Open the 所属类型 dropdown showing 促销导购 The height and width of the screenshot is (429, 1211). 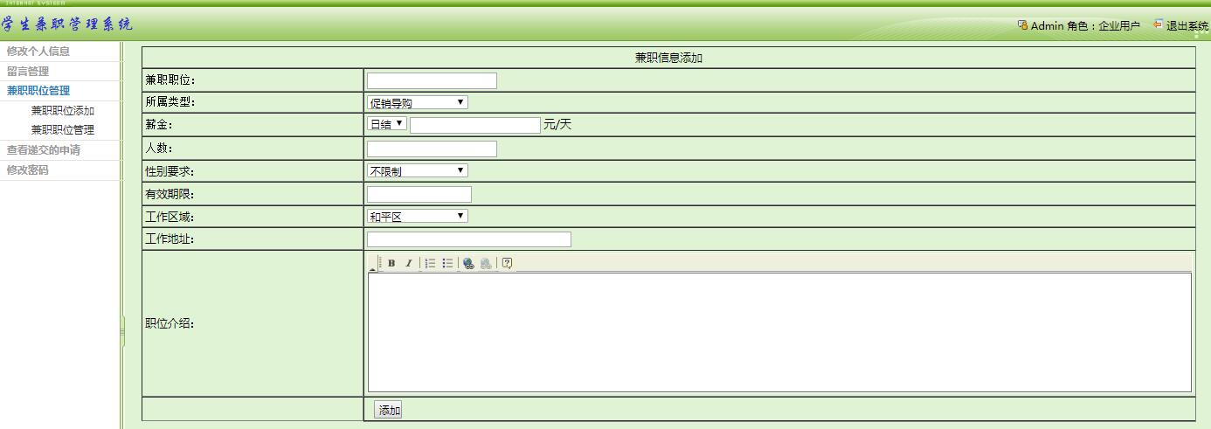pos(418,102)
